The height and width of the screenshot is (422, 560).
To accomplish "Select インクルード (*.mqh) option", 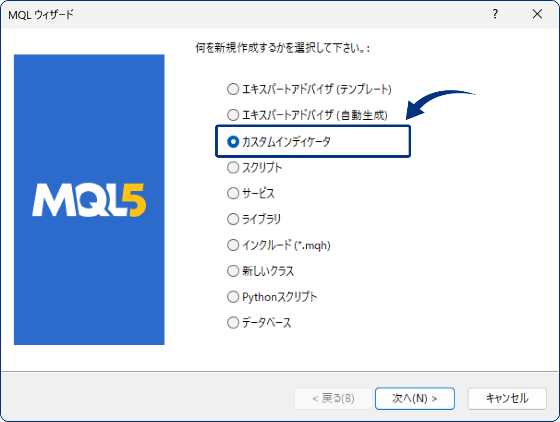I will tap(233, 245).
